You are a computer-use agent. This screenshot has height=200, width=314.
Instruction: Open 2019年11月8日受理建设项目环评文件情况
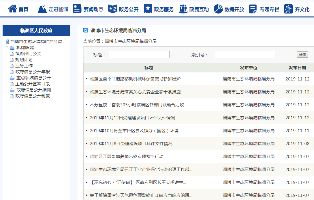pyautogui.click(x=131, y=144)
